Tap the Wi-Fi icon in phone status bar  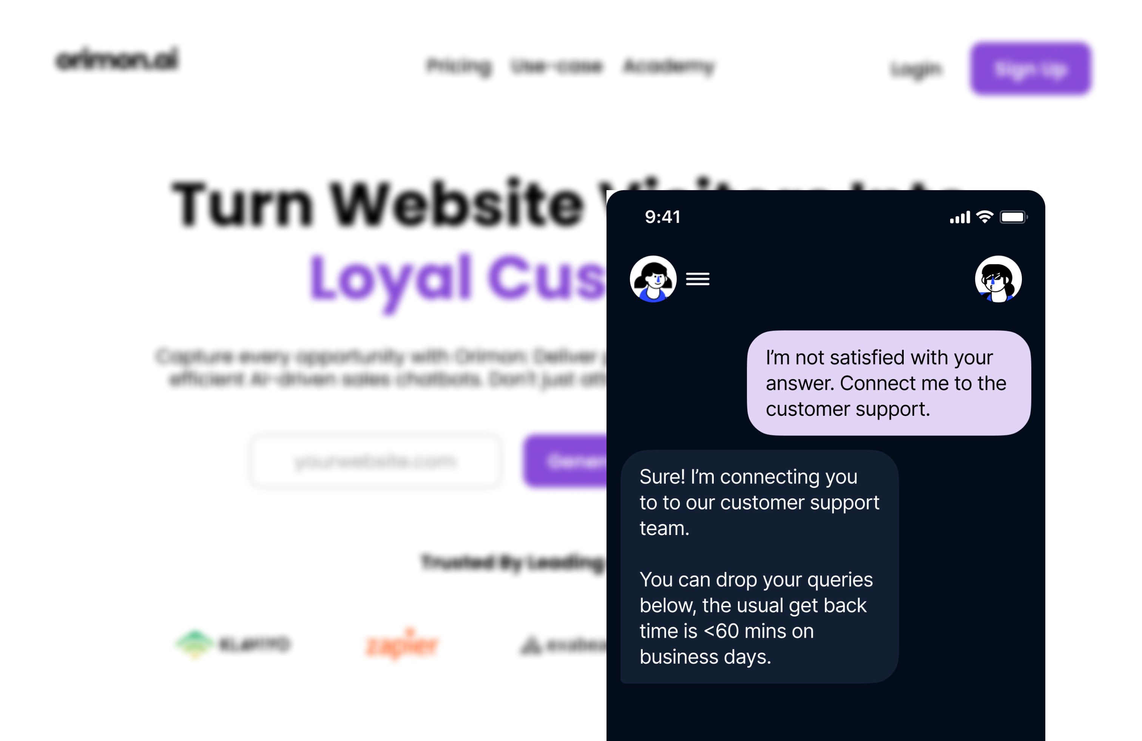coord(985,217)
